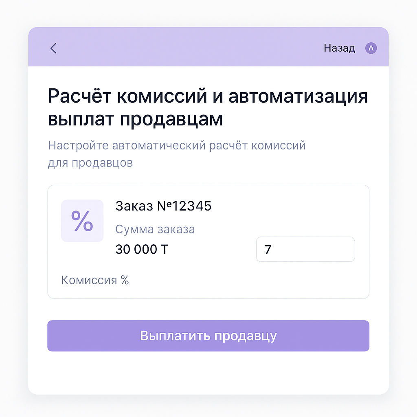This screenshot has width=417, height=417.
Task: Click the percent symbol icon tile
Action: pos(82,221)
